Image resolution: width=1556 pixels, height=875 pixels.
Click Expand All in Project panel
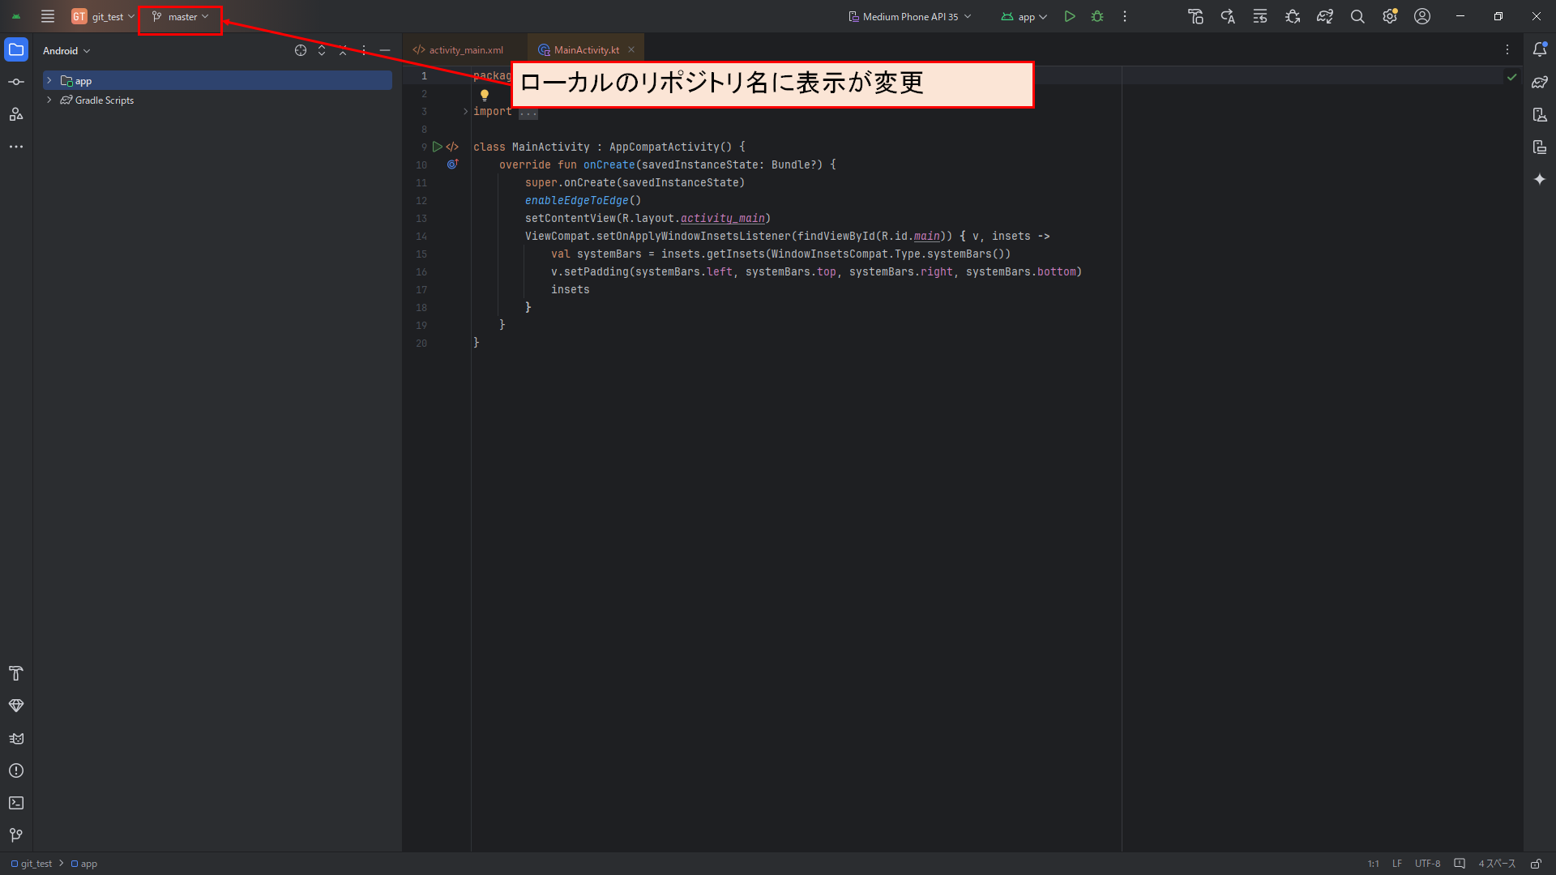point(322,50)
